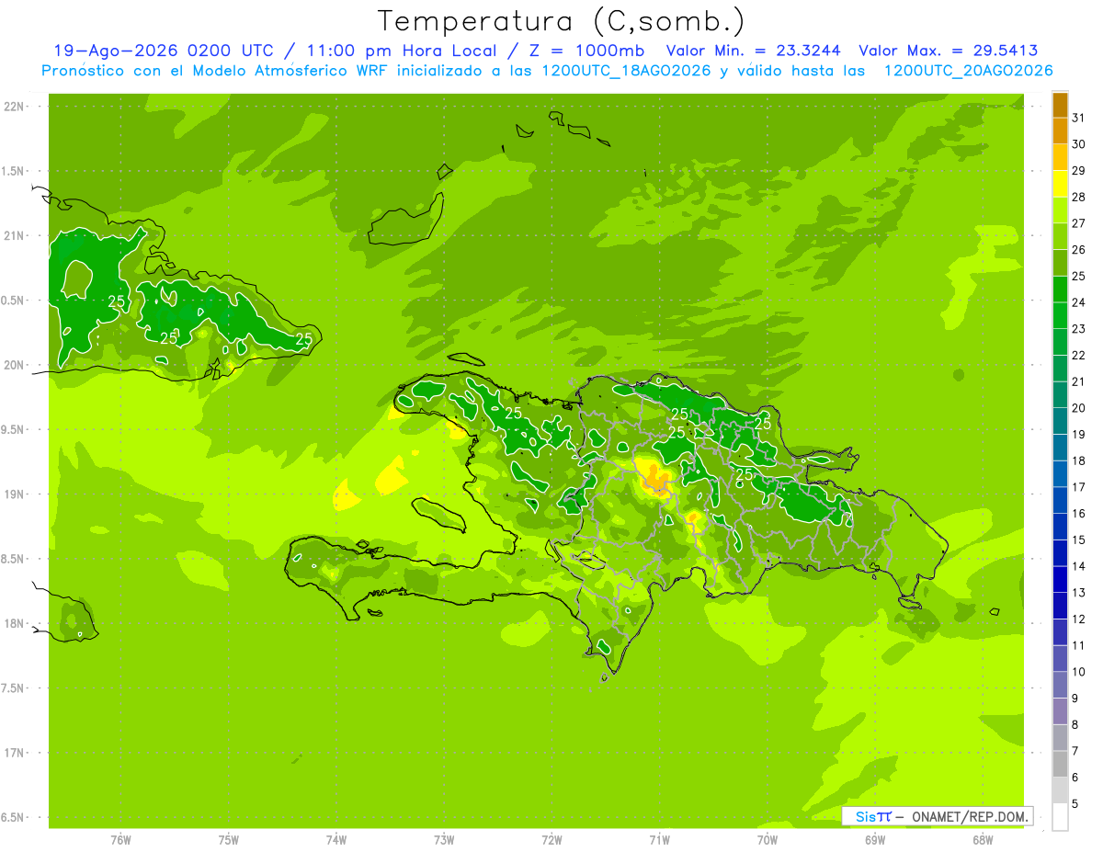Select 'Valor Min. = 23.3244' in header
The width and height of the screenshot is (1103, 852).
(756, 51)
